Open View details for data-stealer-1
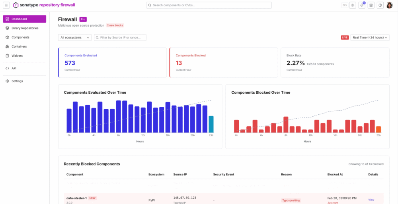This screenshot has height=204, width=398. [371, 200]
